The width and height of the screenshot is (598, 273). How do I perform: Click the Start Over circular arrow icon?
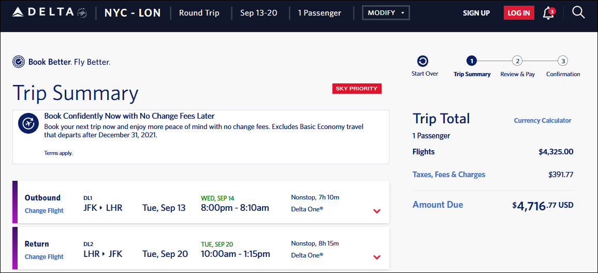(423, 61)
